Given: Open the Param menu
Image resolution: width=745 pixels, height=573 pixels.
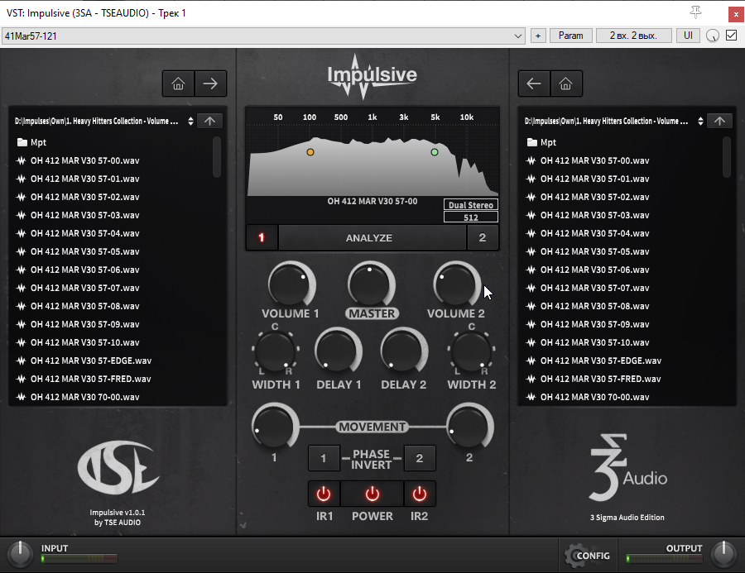Looking at the screenshot, I should click(x=571, y=36).
